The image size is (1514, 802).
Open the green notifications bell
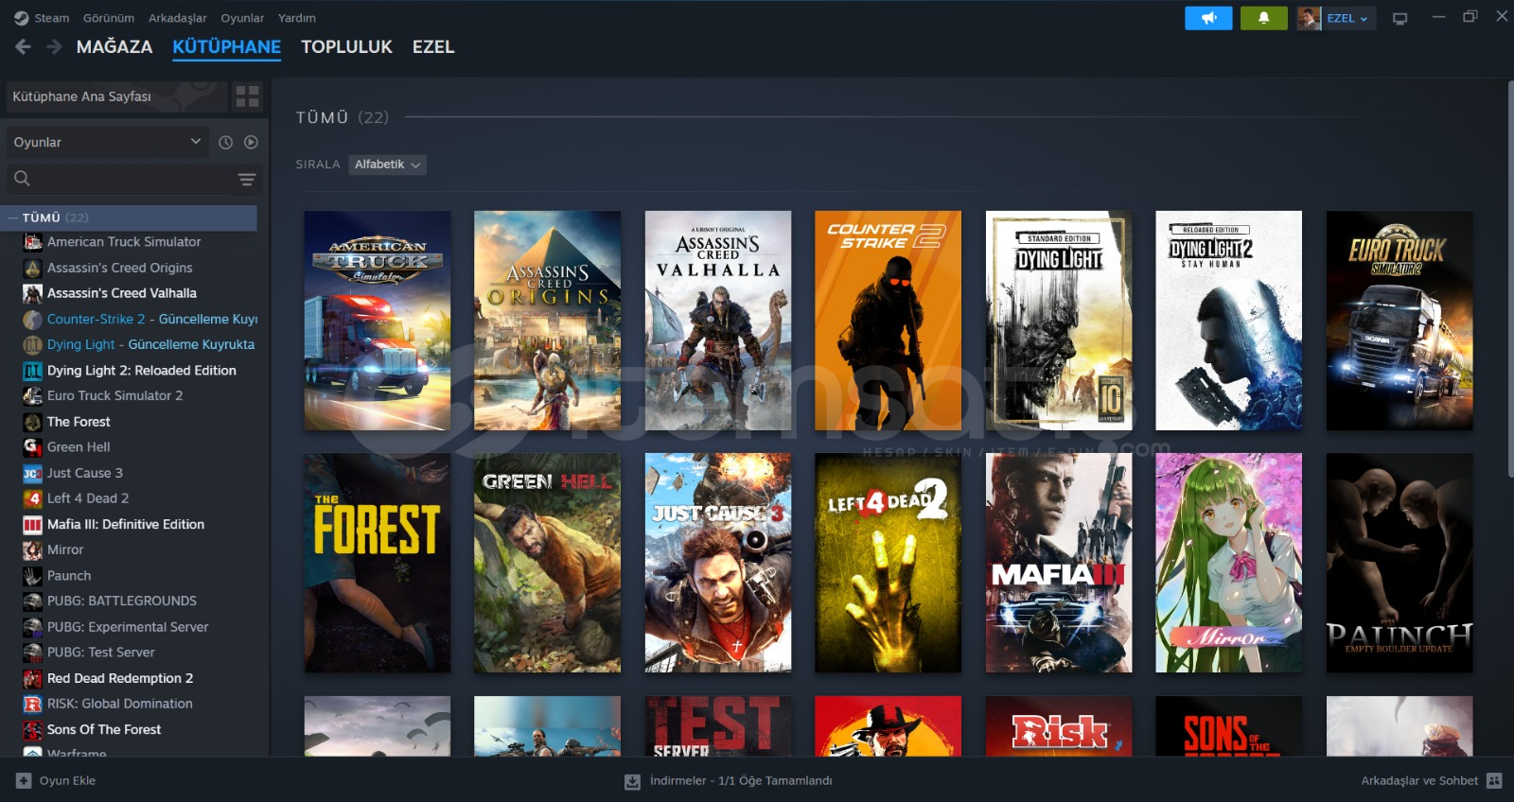[1263, 18]
